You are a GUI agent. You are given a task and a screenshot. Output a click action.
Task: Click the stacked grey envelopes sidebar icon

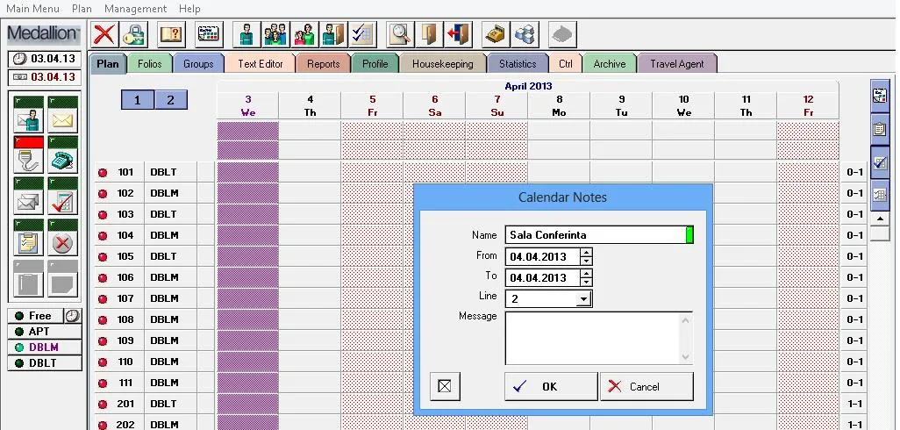[28, 196]
